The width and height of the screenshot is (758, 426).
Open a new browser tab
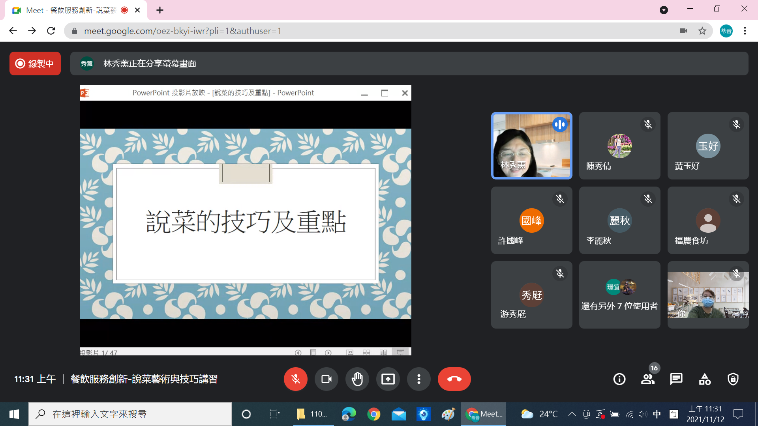[x=160, y=10]
